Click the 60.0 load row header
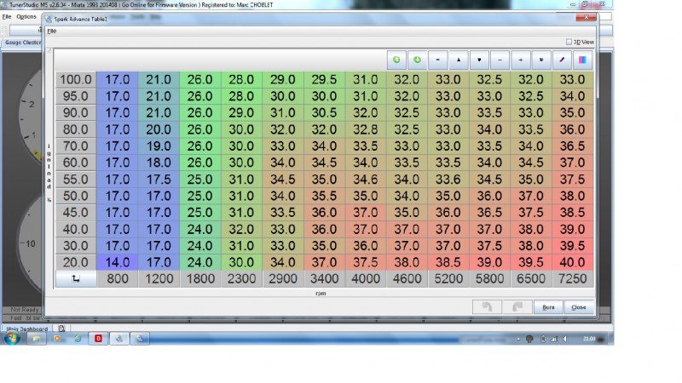 76,163
